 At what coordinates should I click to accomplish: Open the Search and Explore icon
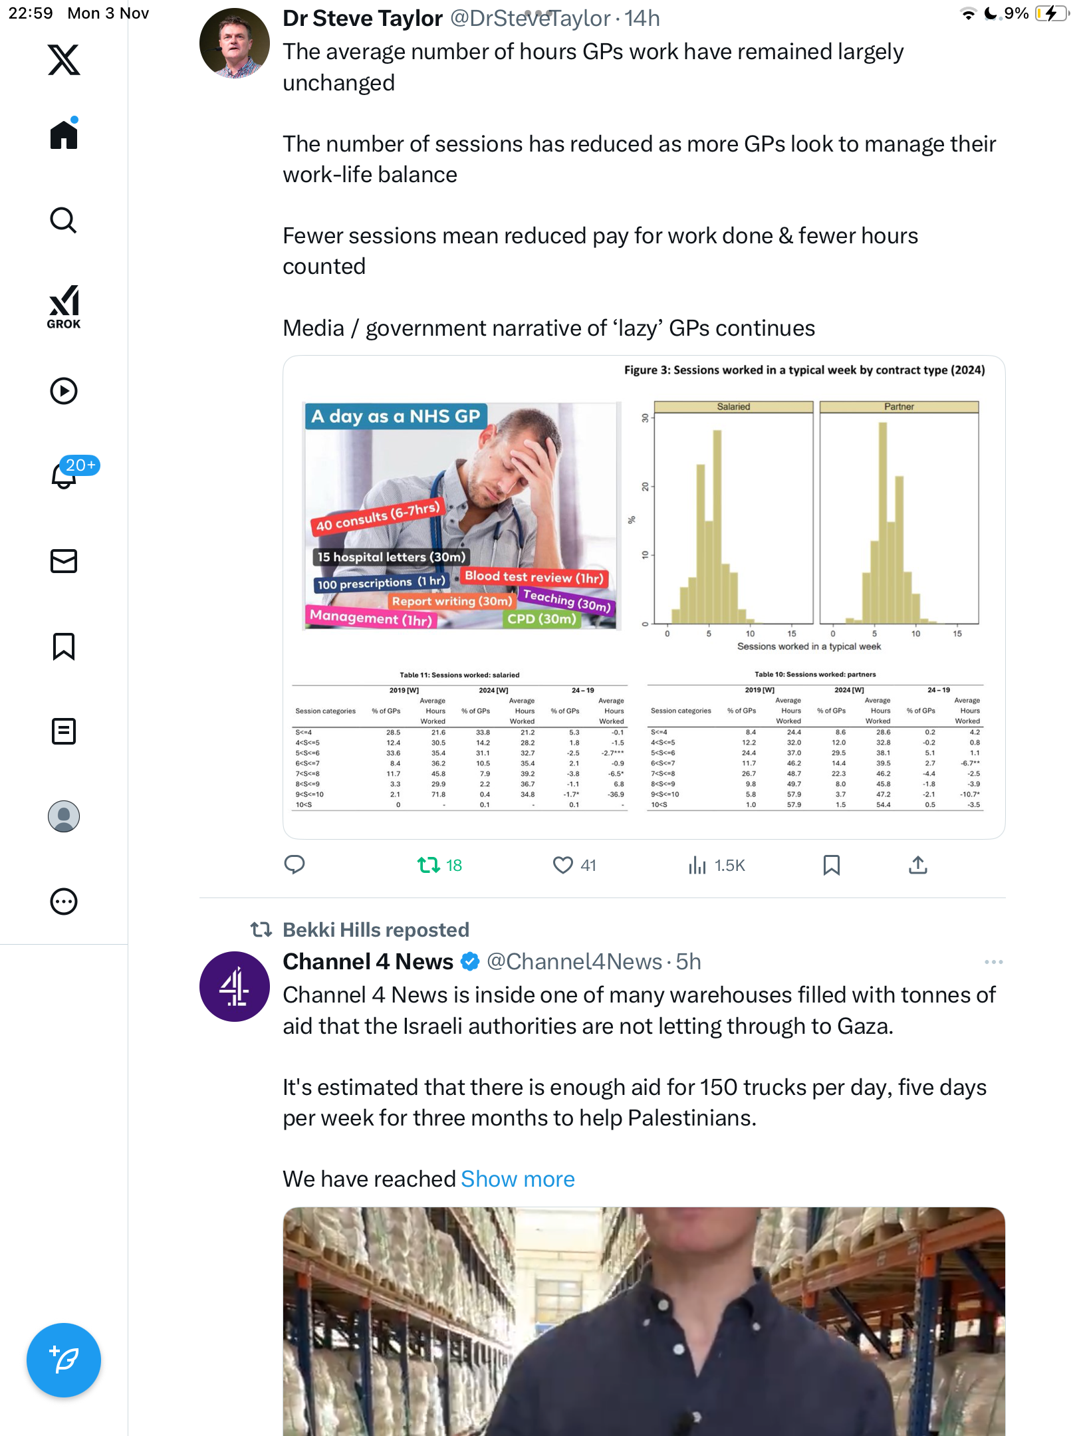coord(64,220)
